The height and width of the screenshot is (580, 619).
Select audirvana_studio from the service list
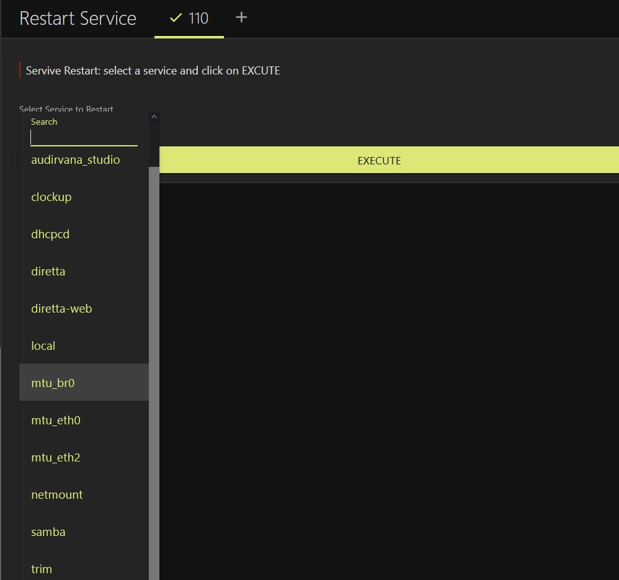pyautogui.click(x=84, y=160)
